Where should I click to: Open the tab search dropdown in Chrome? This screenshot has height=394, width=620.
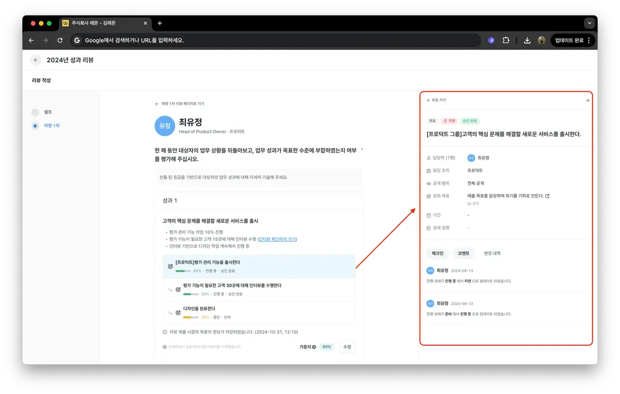click(x=589, y=23)
